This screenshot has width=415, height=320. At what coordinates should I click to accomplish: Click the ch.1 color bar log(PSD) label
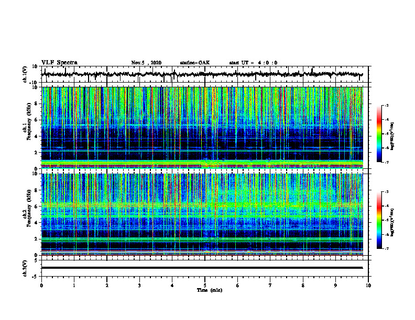392,136
